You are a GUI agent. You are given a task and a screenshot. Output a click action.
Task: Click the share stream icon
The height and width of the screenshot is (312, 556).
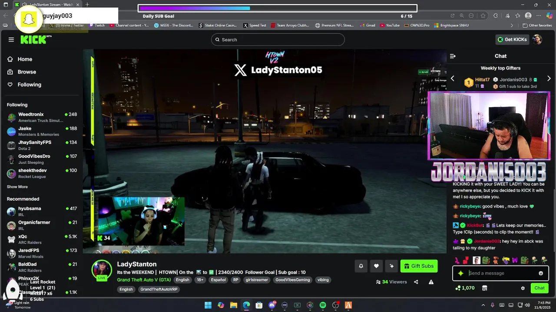click(x=416, y=282)
